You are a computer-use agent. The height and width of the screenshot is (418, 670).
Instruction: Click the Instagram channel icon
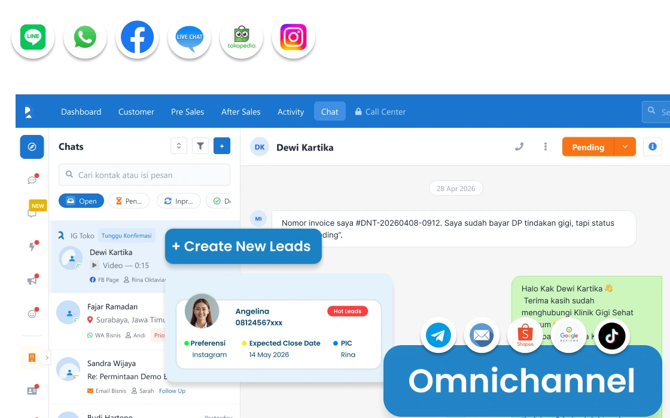click(x=294, y=37)
